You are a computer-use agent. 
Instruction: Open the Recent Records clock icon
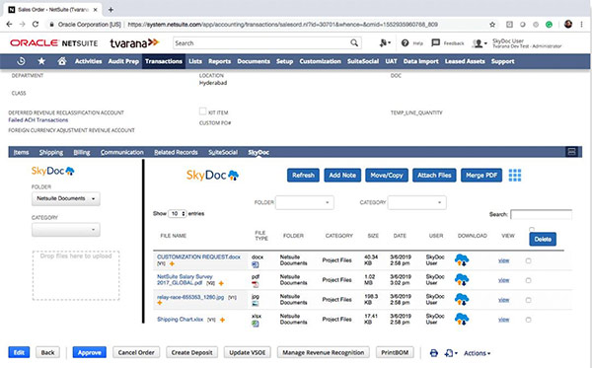(21, 61)
